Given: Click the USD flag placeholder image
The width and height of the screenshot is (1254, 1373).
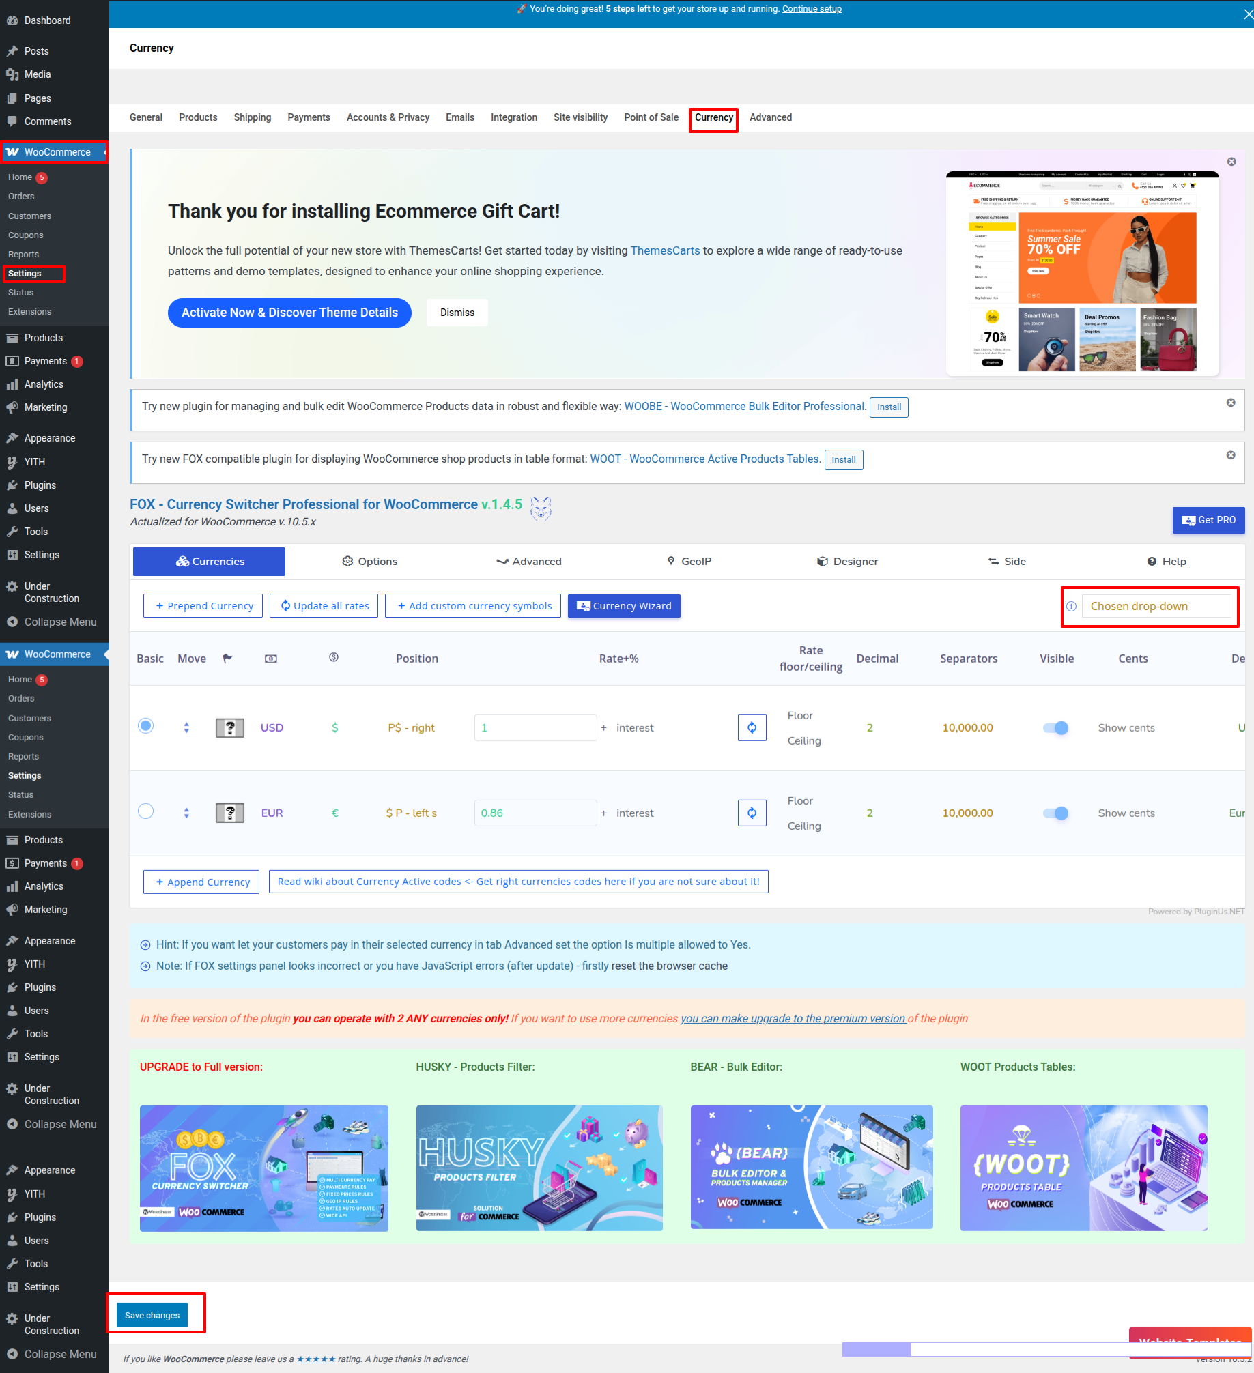Looking at the screenshot, I should pos(230,728).
